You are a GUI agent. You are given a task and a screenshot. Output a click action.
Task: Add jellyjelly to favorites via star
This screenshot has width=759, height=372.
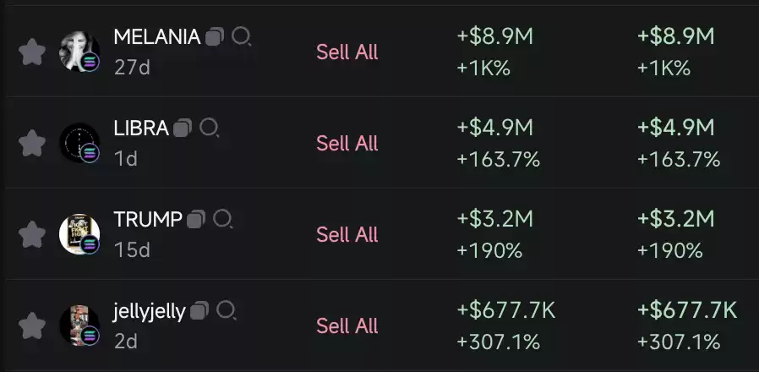[x=32, y=325]
